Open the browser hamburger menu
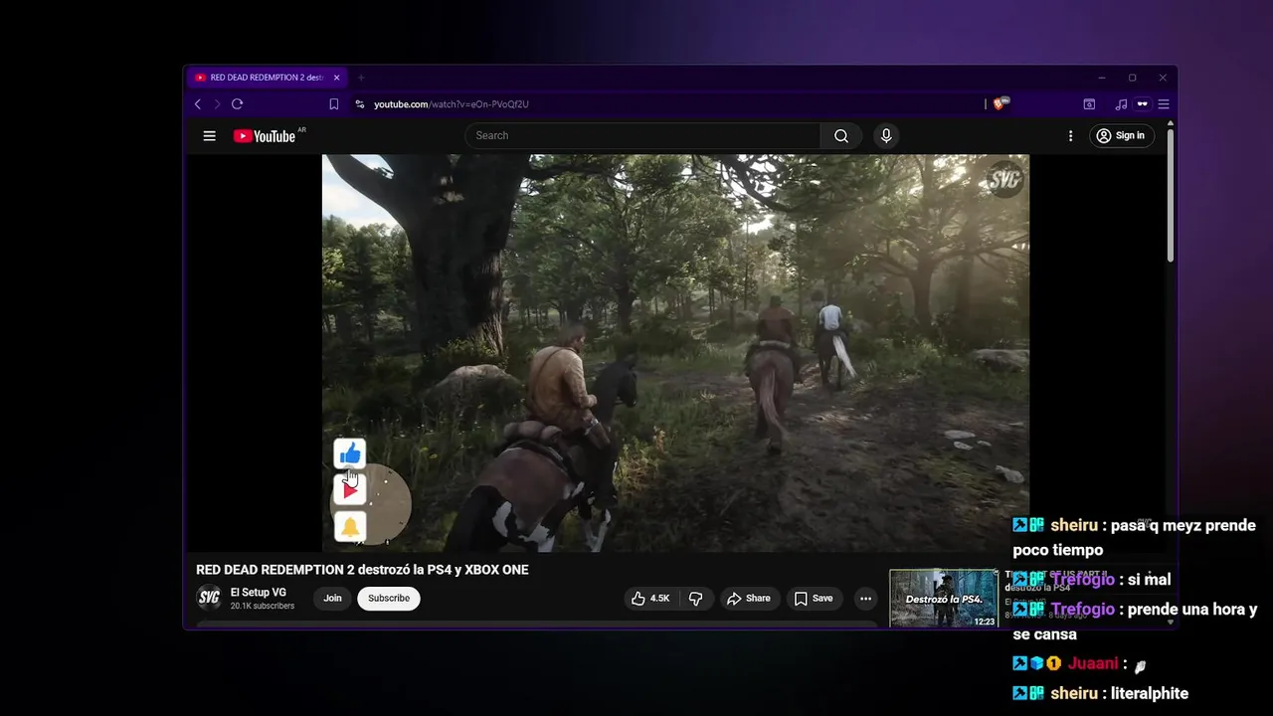The width and height of the screenshot is (1273, 716). point(1163,104)
